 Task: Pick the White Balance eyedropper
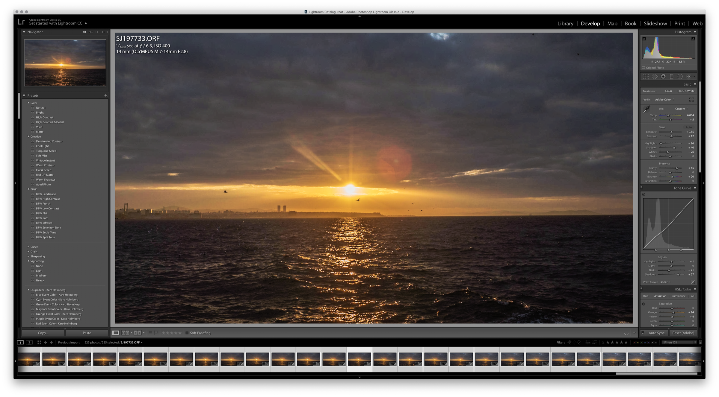tap(647, 109)
